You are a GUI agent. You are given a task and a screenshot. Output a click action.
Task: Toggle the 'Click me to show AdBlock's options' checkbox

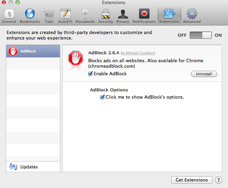tap(102, 97)
